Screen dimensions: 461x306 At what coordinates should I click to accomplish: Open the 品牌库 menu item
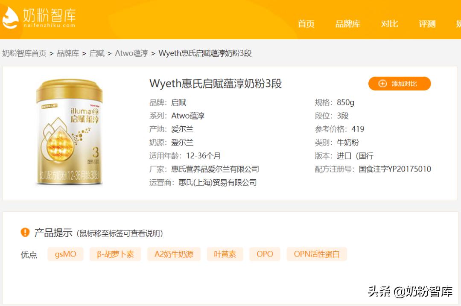pos(348,24)
